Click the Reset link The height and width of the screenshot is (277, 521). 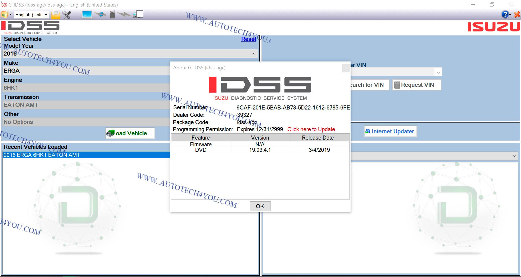(x=249, y=39)
